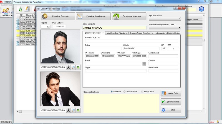Click magnifier icon beside JAMESFRANCO1.JPG path

(73, 67)
